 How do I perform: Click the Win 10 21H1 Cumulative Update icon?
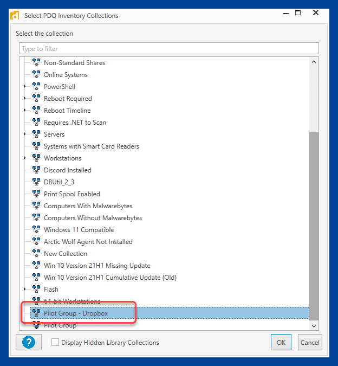coord(36,277)
